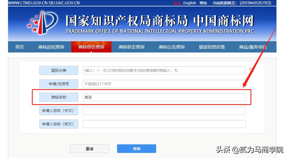288x158 pixels.
Task: Click the international class input field
Action: click(163, 70)
